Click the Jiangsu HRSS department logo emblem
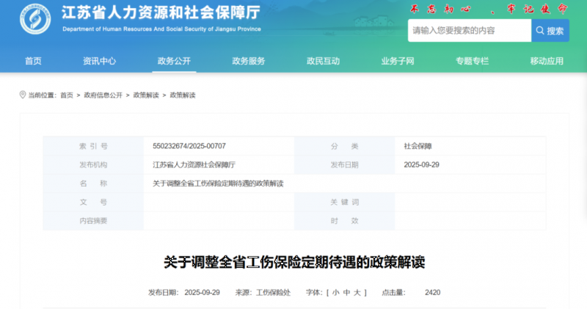This screenshot has height=309, width=587. 35,21
